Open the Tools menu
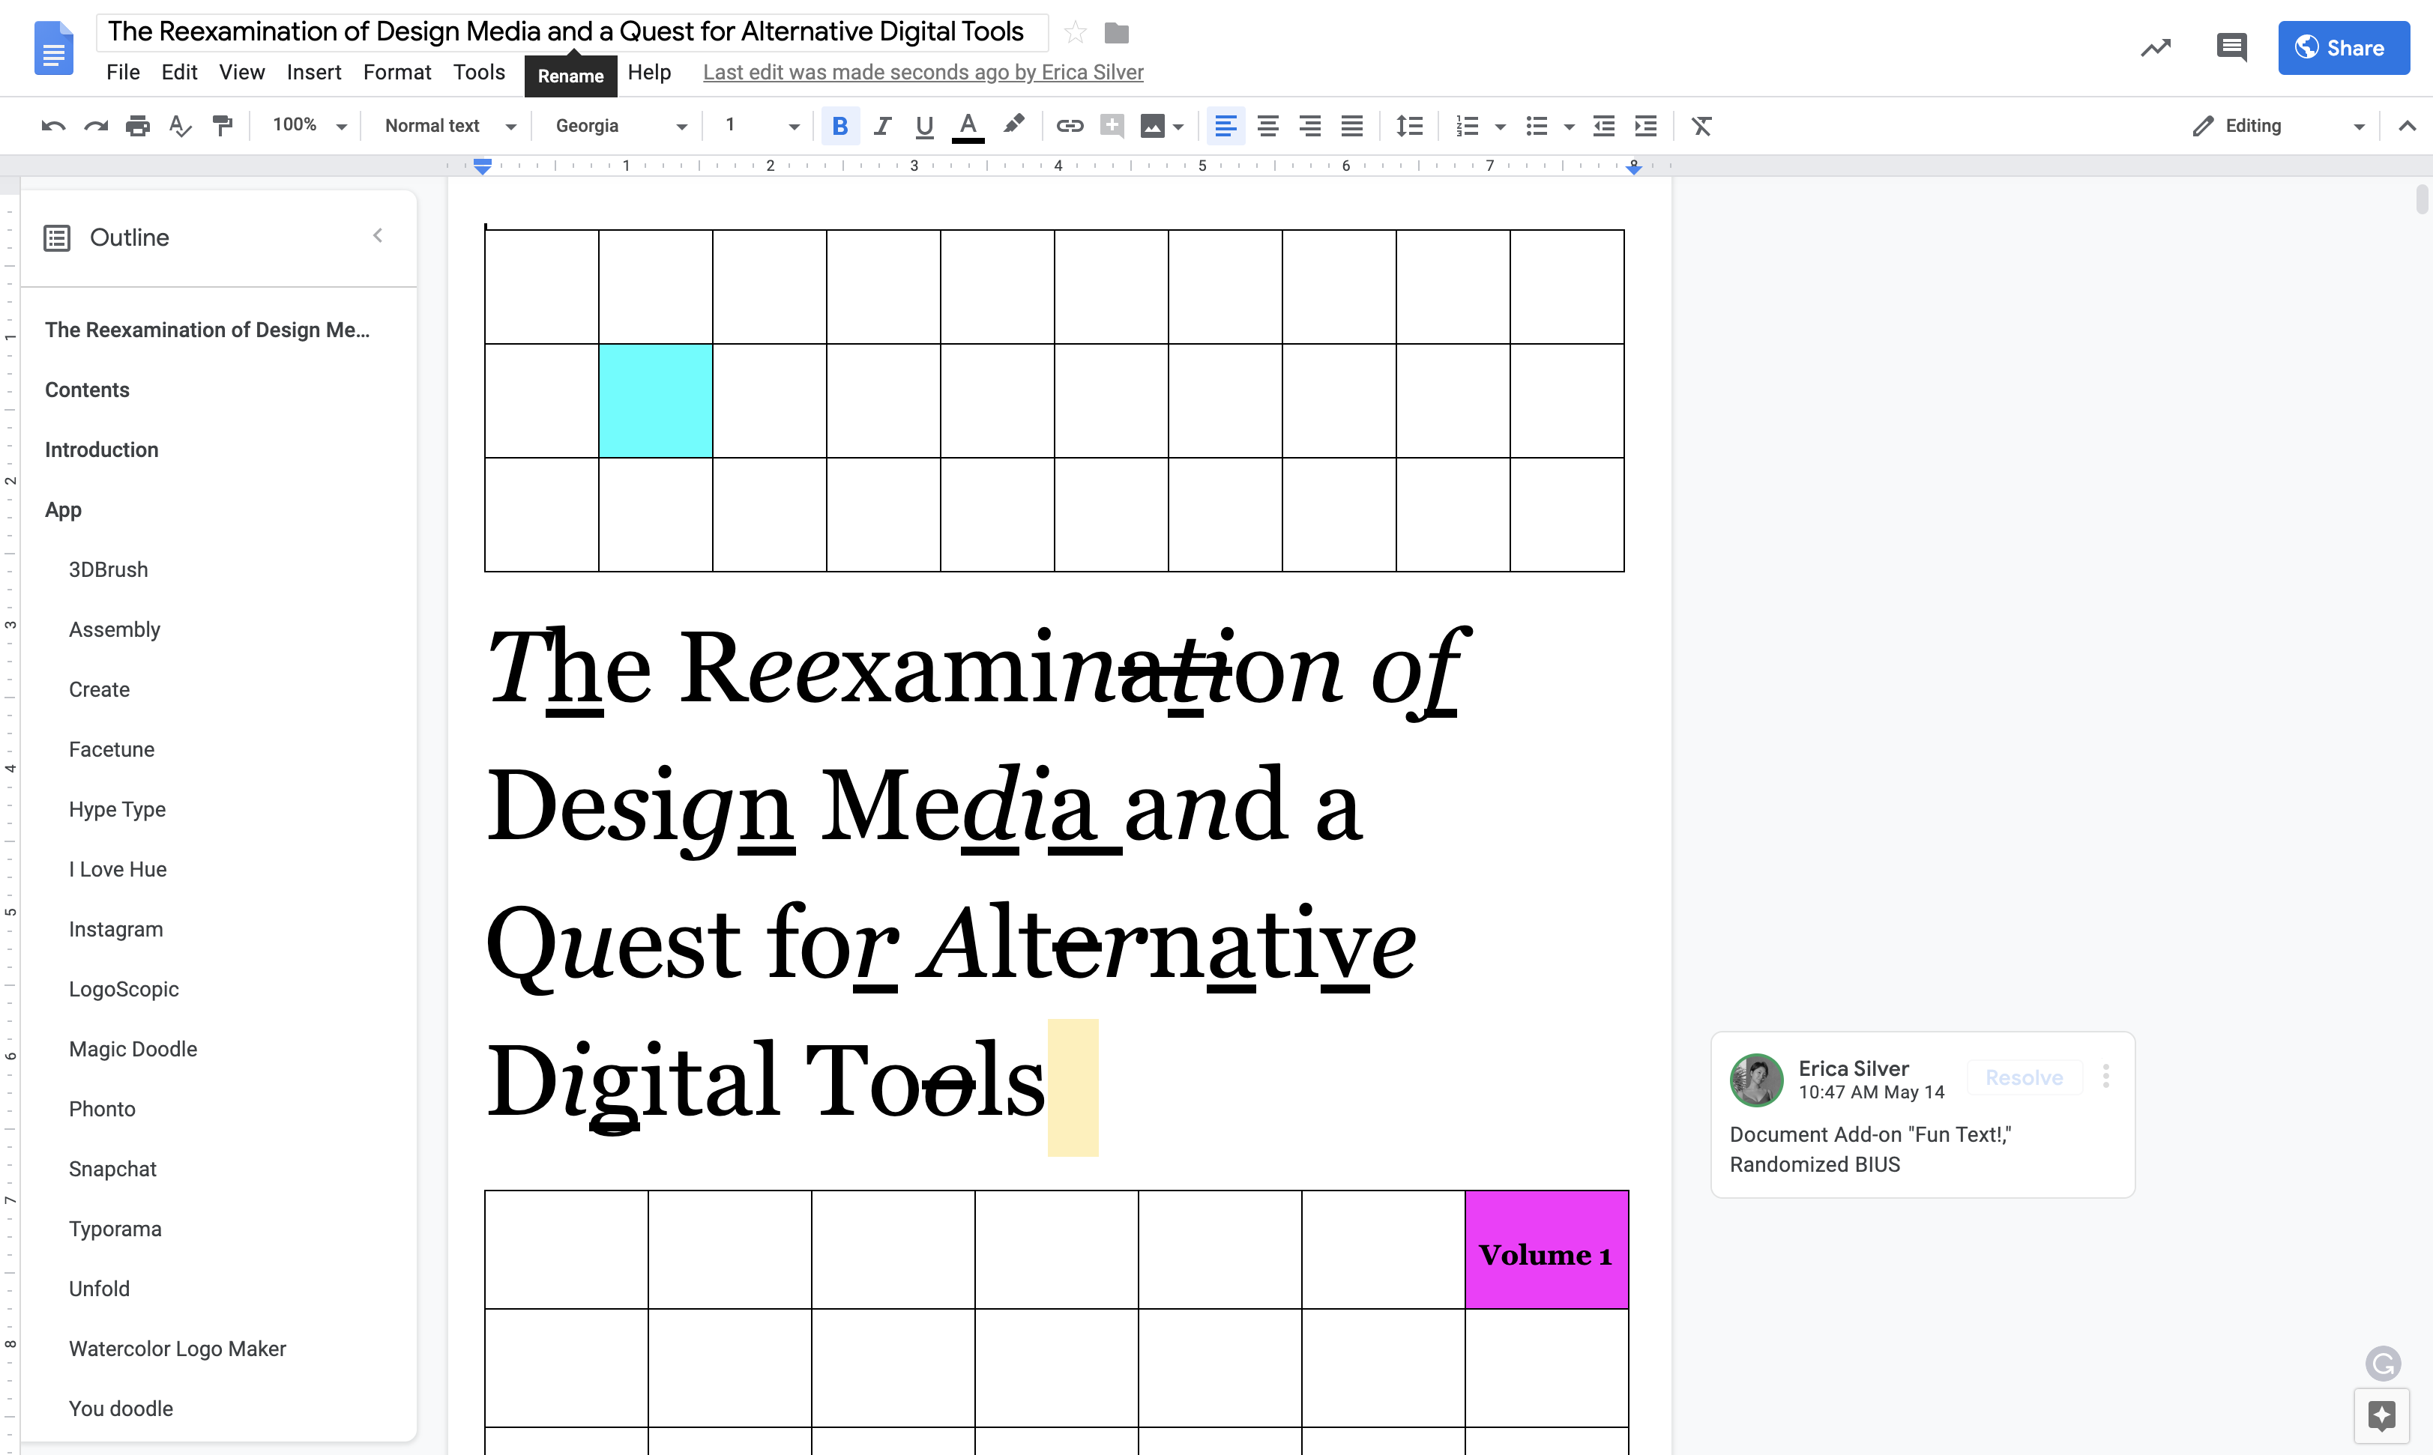Screen dimensions: 2433x1455 tap(478, 73)
